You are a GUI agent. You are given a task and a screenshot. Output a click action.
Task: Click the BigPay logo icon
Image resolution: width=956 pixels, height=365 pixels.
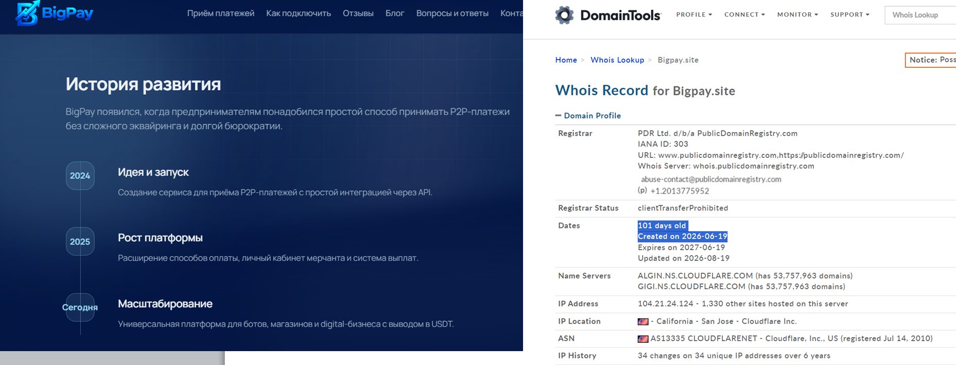27,13
